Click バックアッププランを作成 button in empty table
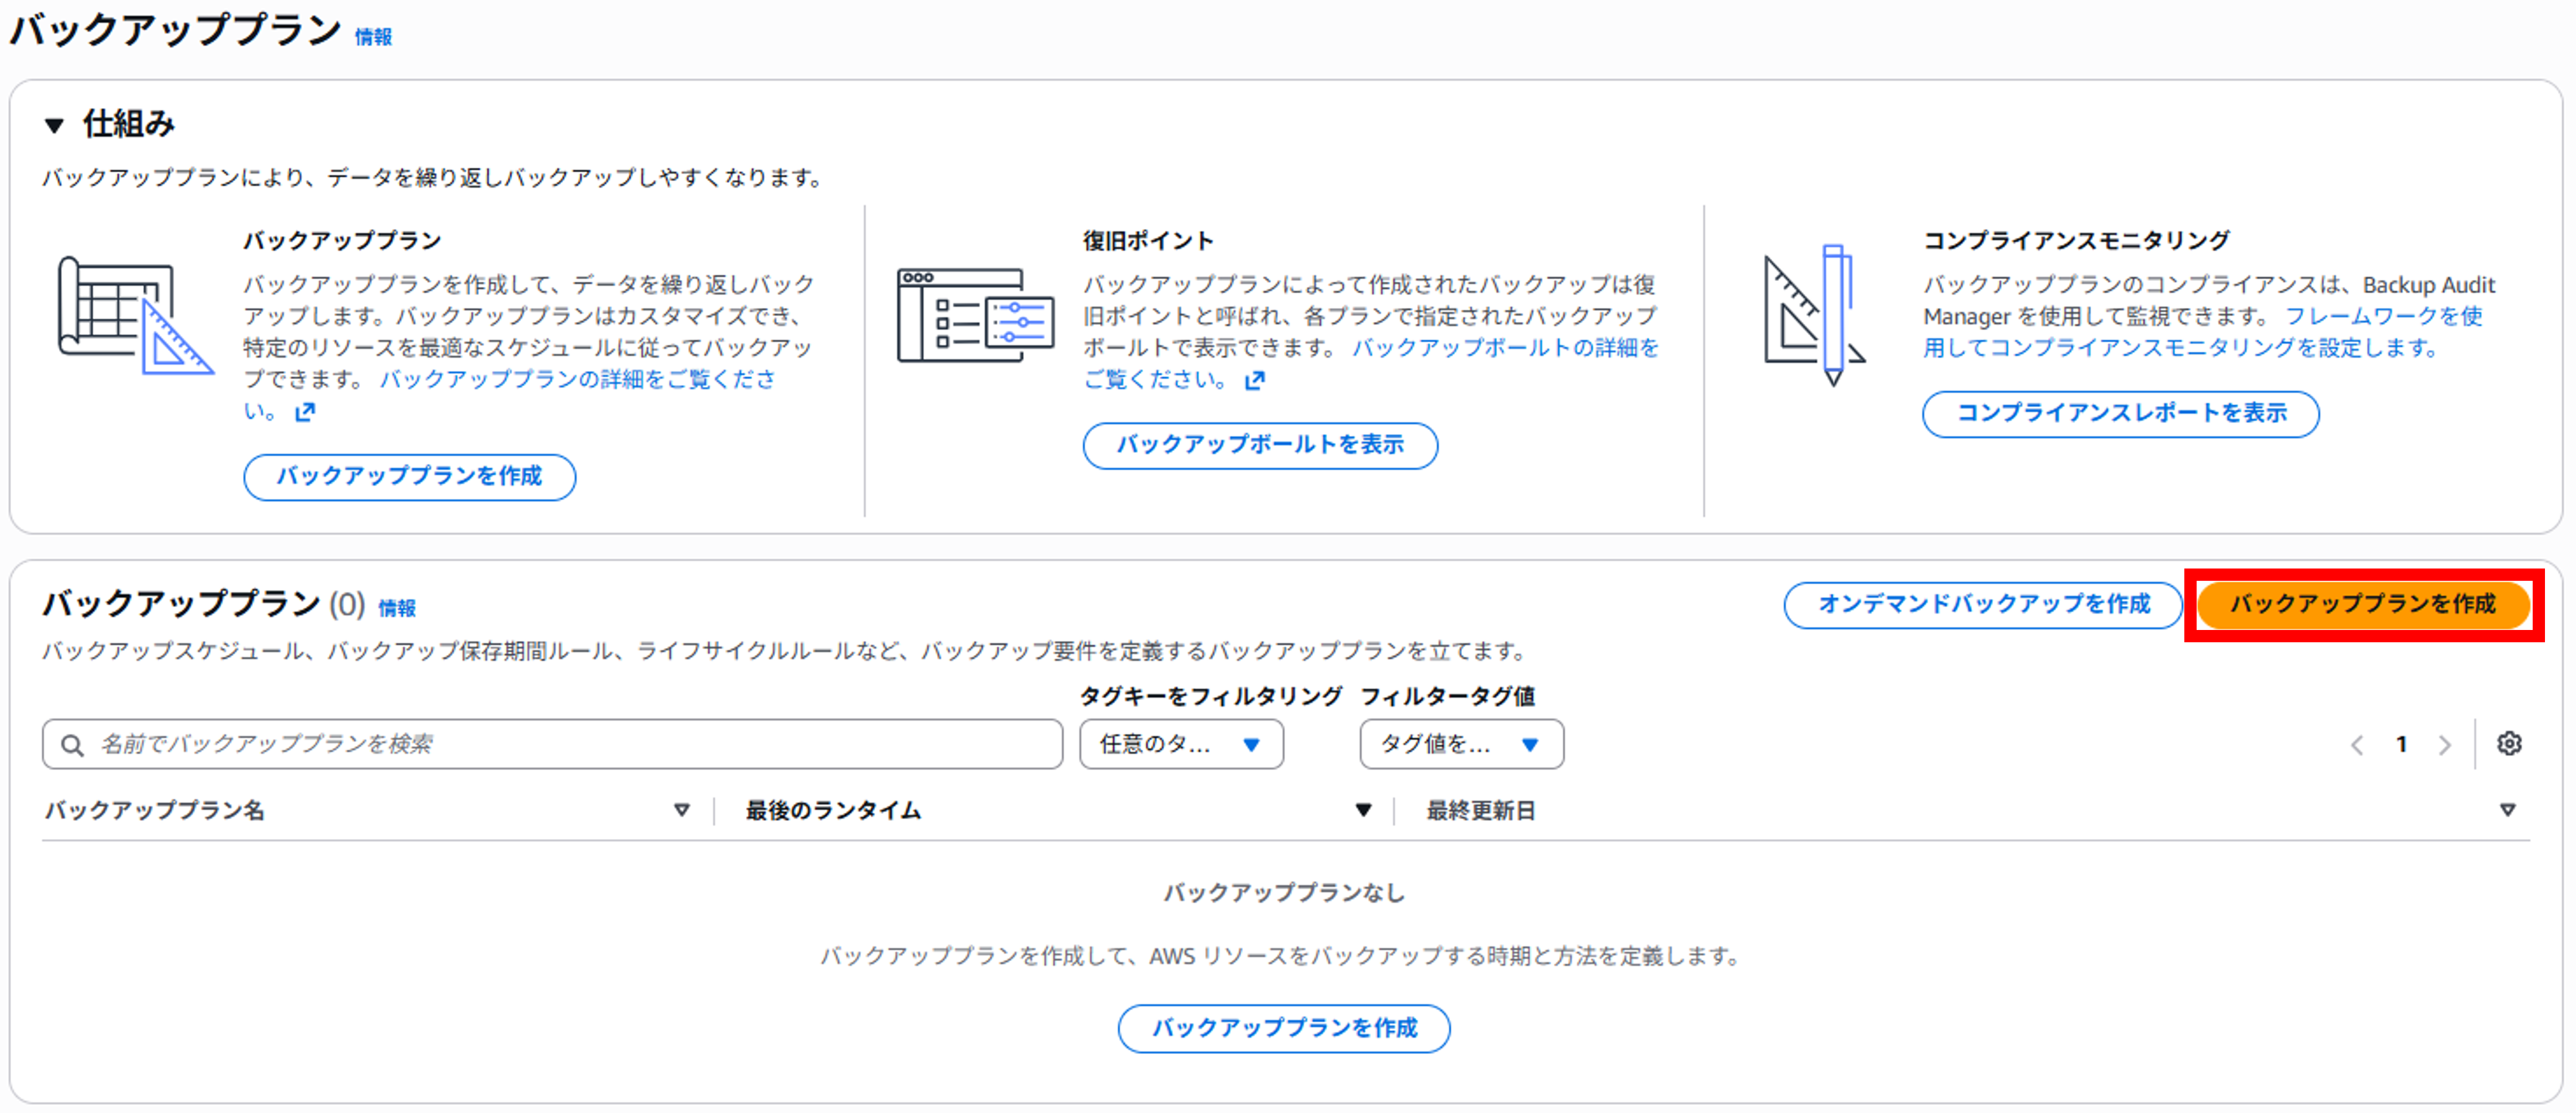The height and width of the screenshot is (1113, 2576). click(x=1284, y=1028)
